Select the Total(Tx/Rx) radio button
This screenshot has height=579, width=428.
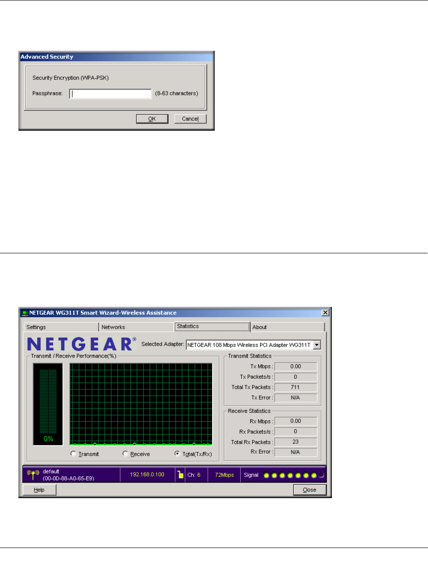(177, 454)
